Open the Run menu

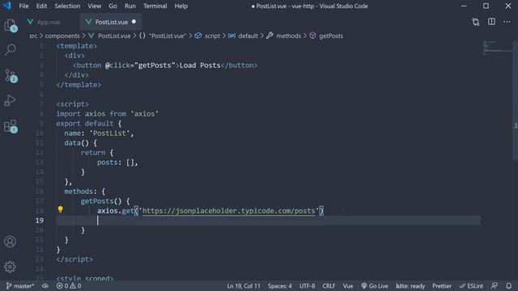tap(130, 6)
